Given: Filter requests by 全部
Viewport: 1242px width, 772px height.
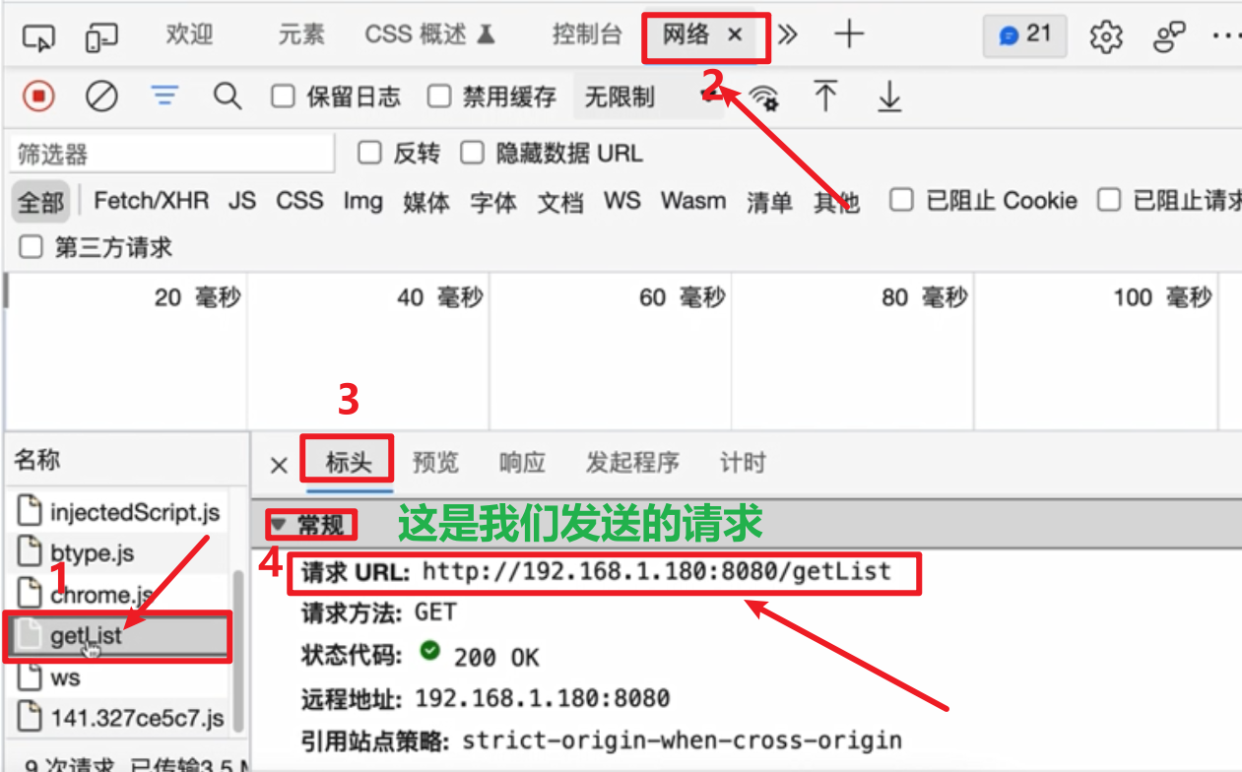Looking at the screenshot, I should pyautogui.click(x=40, y=202).
